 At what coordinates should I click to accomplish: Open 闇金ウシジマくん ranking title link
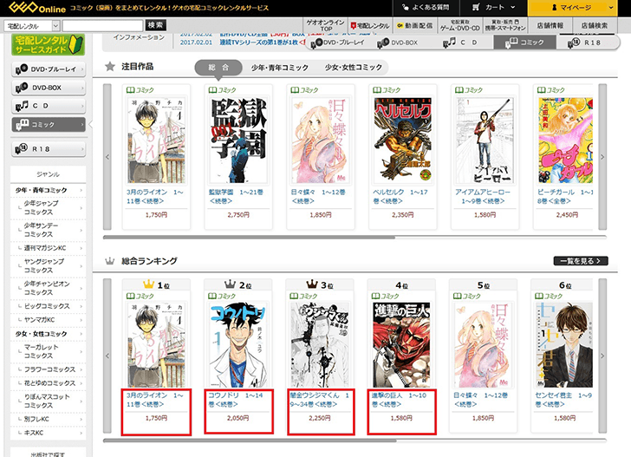(320, 400)
